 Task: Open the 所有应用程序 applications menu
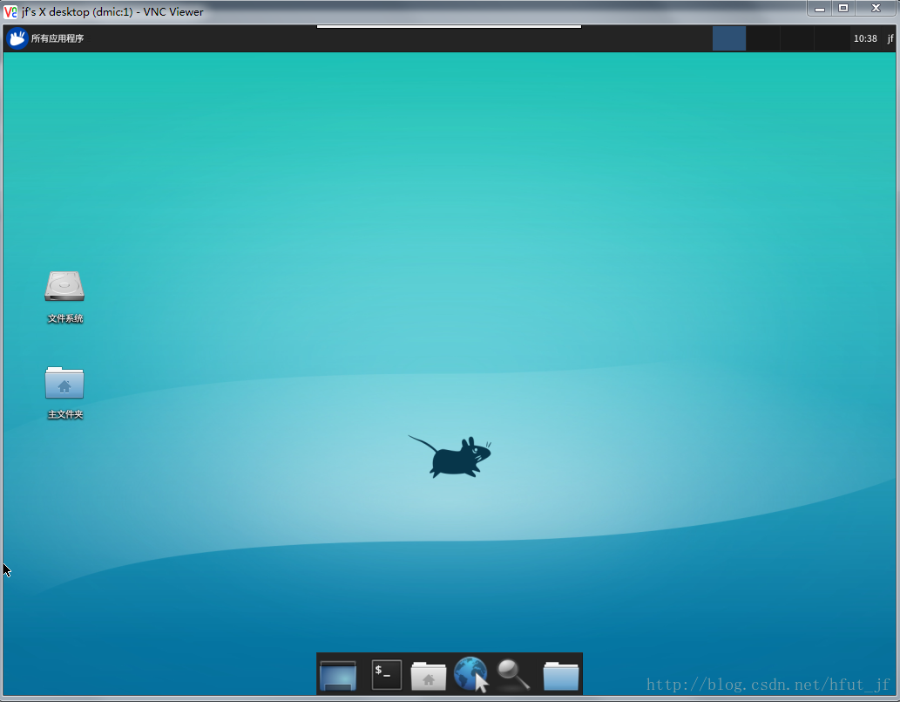[x=46, y=38]
